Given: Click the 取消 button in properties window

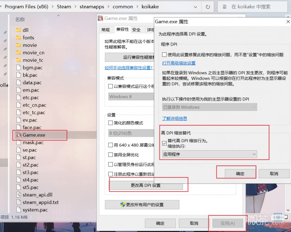Looking at the screenshot, I should pos(194,223).
